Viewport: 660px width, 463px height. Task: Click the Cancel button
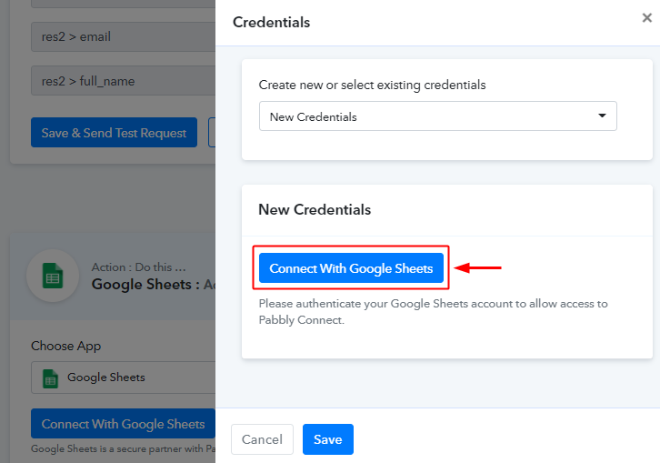click(262, 439)
